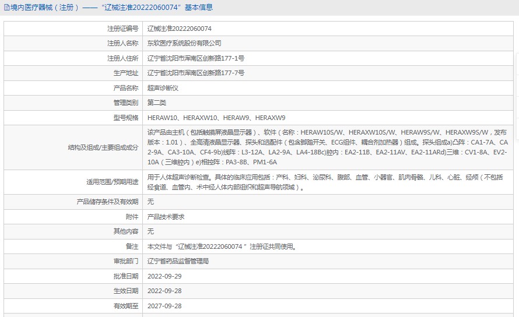This screenshot has height=317, width=519.
Task: Click the label '产品名称'
Action: 126,88
